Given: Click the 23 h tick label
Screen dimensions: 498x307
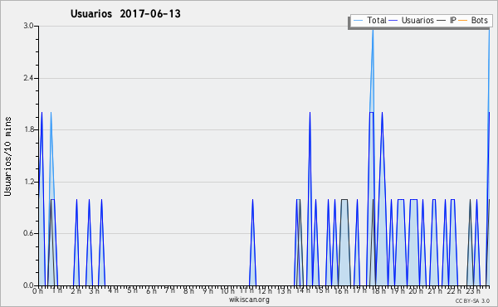Looking at the screenshot, I should coord(473,290).
